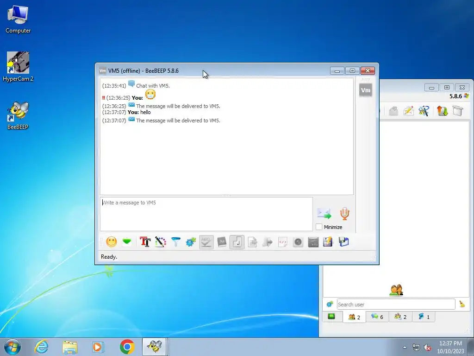Click the grey trash bin icon

(458, 111)
